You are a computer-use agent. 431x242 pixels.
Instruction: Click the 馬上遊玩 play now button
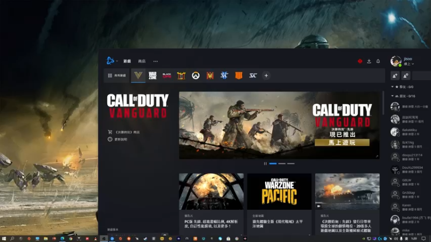pos(342,143)
